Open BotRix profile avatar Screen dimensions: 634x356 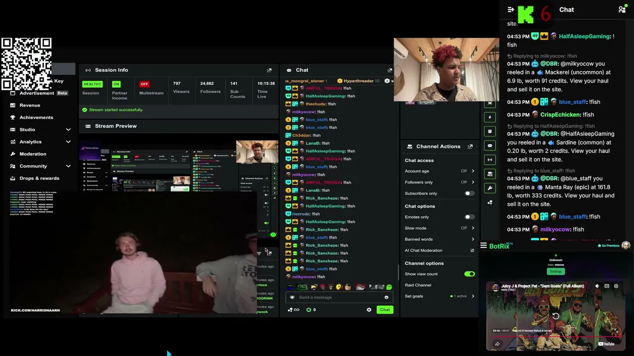(626, 246)
